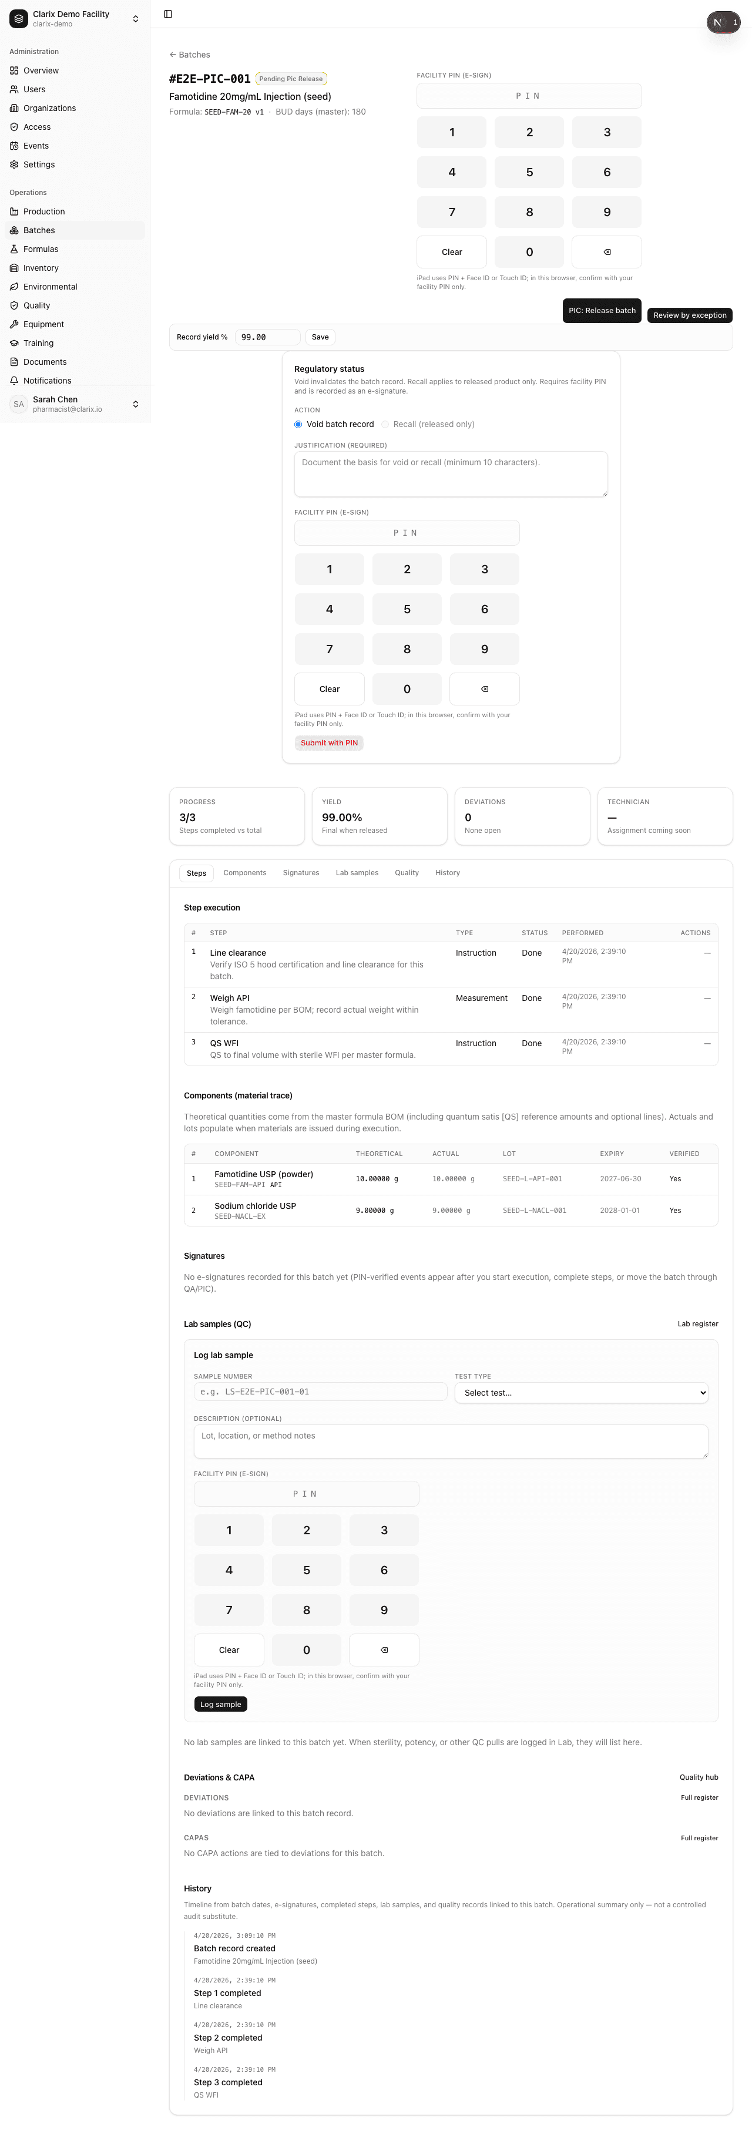Switch to the Lab samples tab

[357, 873]
